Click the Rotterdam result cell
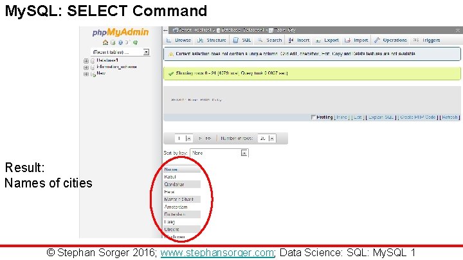The height and width of the screenshot is (260, 463). (x=182, y=214)
